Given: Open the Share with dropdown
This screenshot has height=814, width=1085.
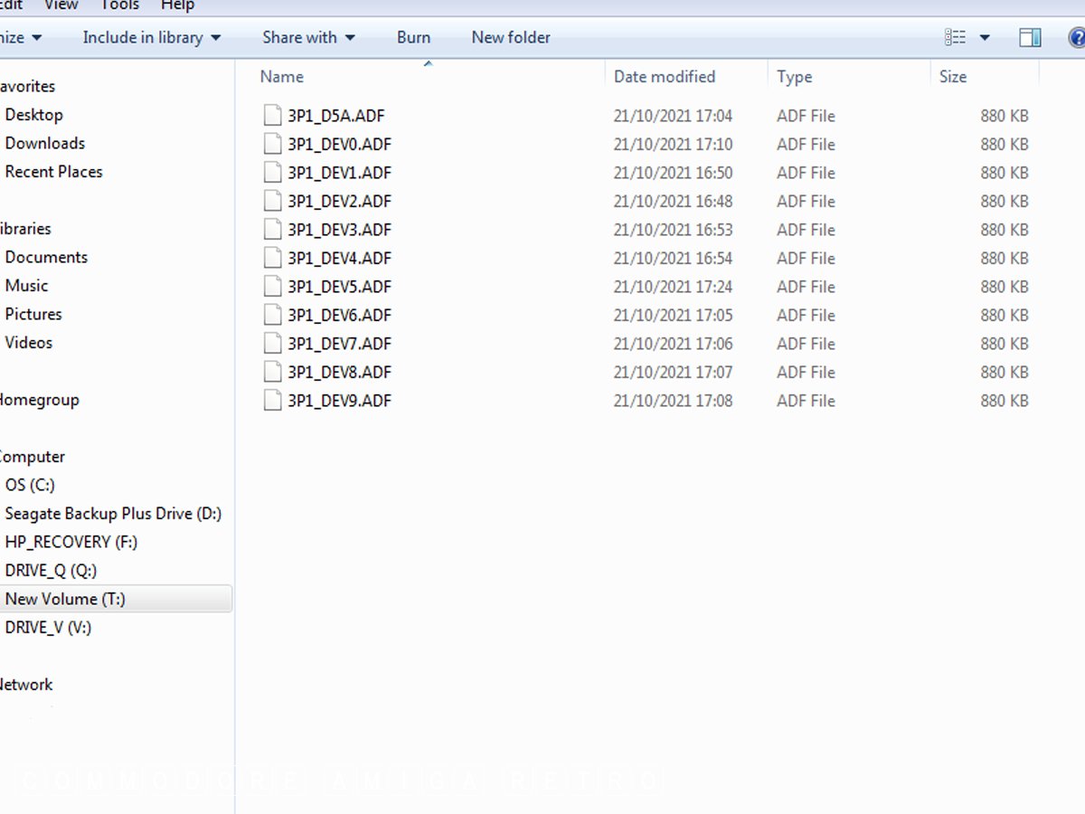Looking at the screenshot, I should [308, 37].
